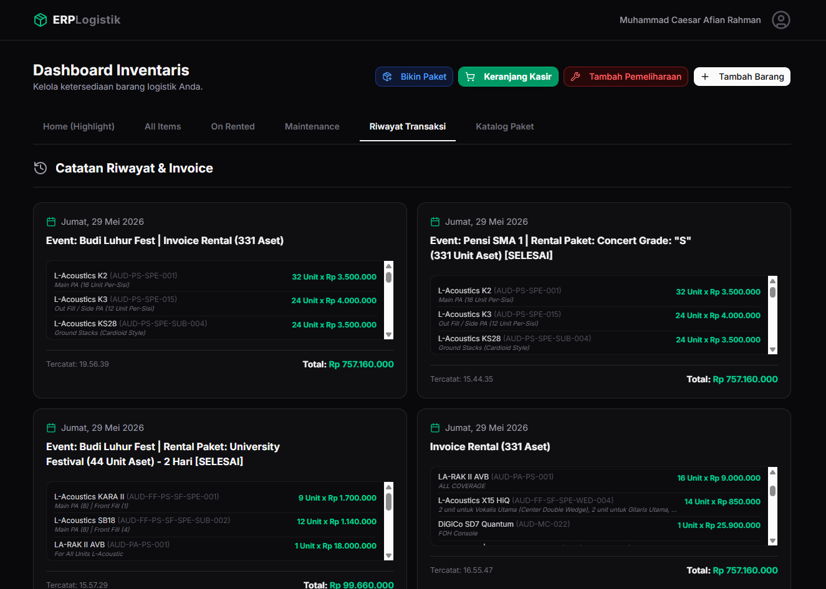Click price '12 Unit x Rp 1.140.000'
Viewport: 826px width, 589px height.
coord(337,522)
